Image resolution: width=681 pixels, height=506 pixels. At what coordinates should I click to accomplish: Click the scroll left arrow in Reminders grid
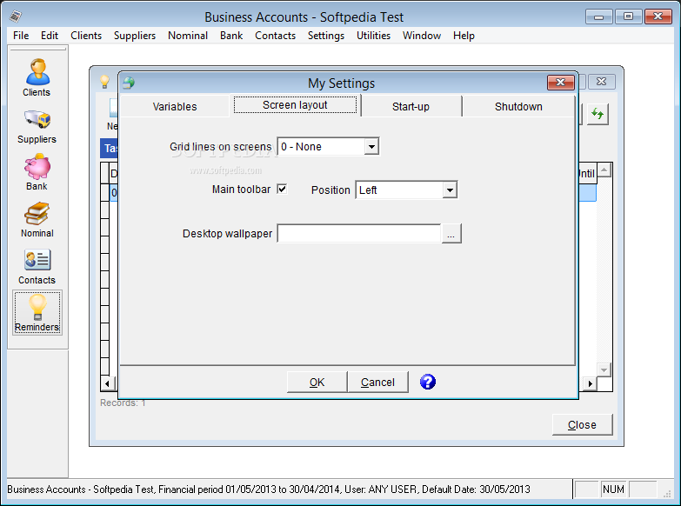(x=108, y=383)
